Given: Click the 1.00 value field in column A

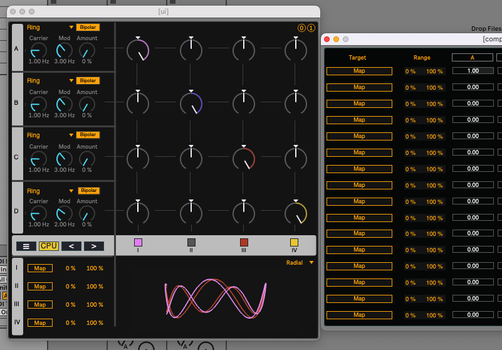Looking at the screenshot, I should (472, 71).
